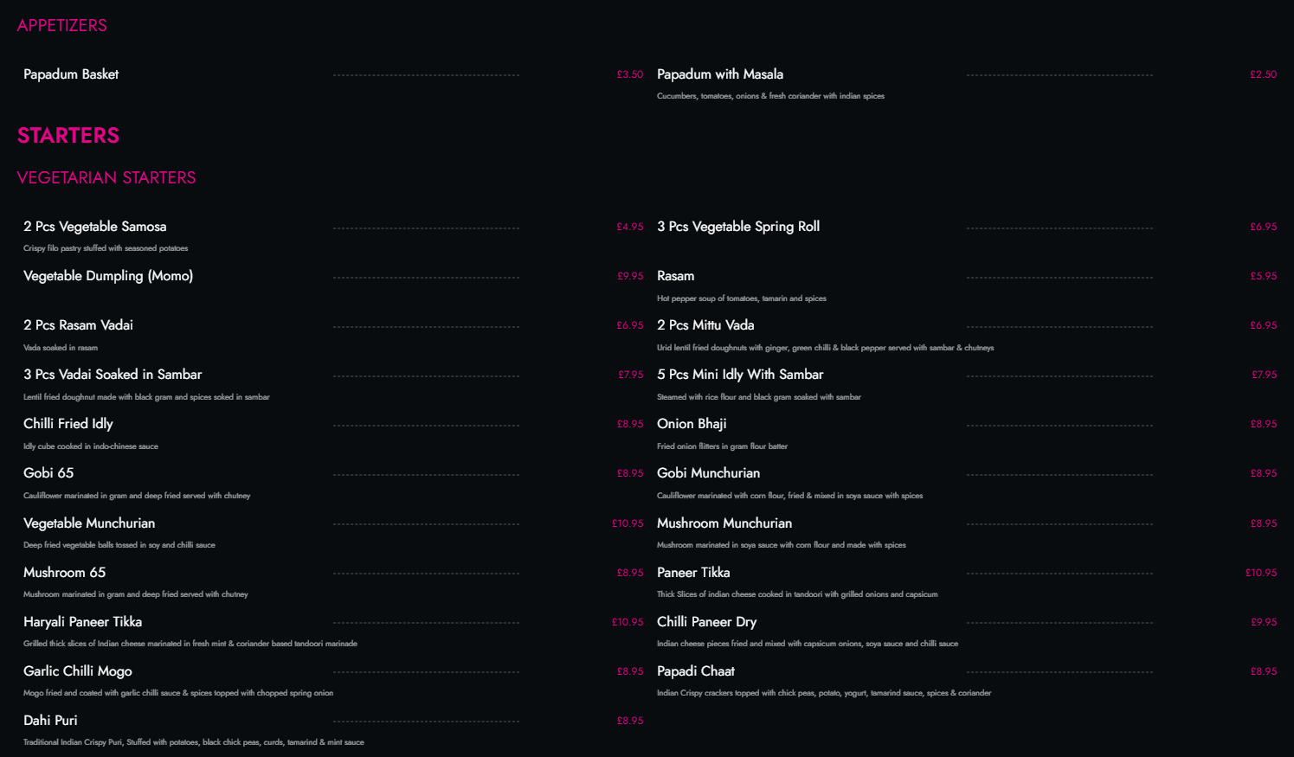1294x757 pixels.
Task: Click the Garlic Chilli Mogo description text
Action: [178, 693]
